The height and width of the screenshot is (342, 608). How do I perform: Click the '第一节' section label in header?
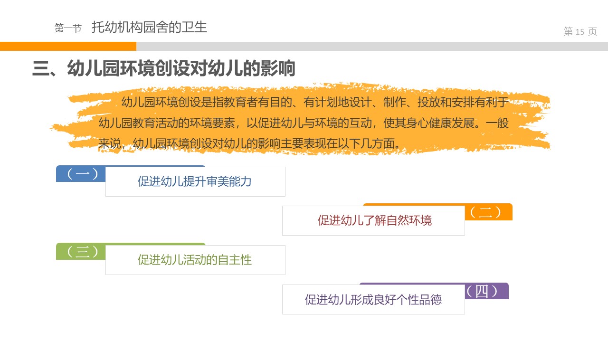pyautogui.click(x=68, y=28)
